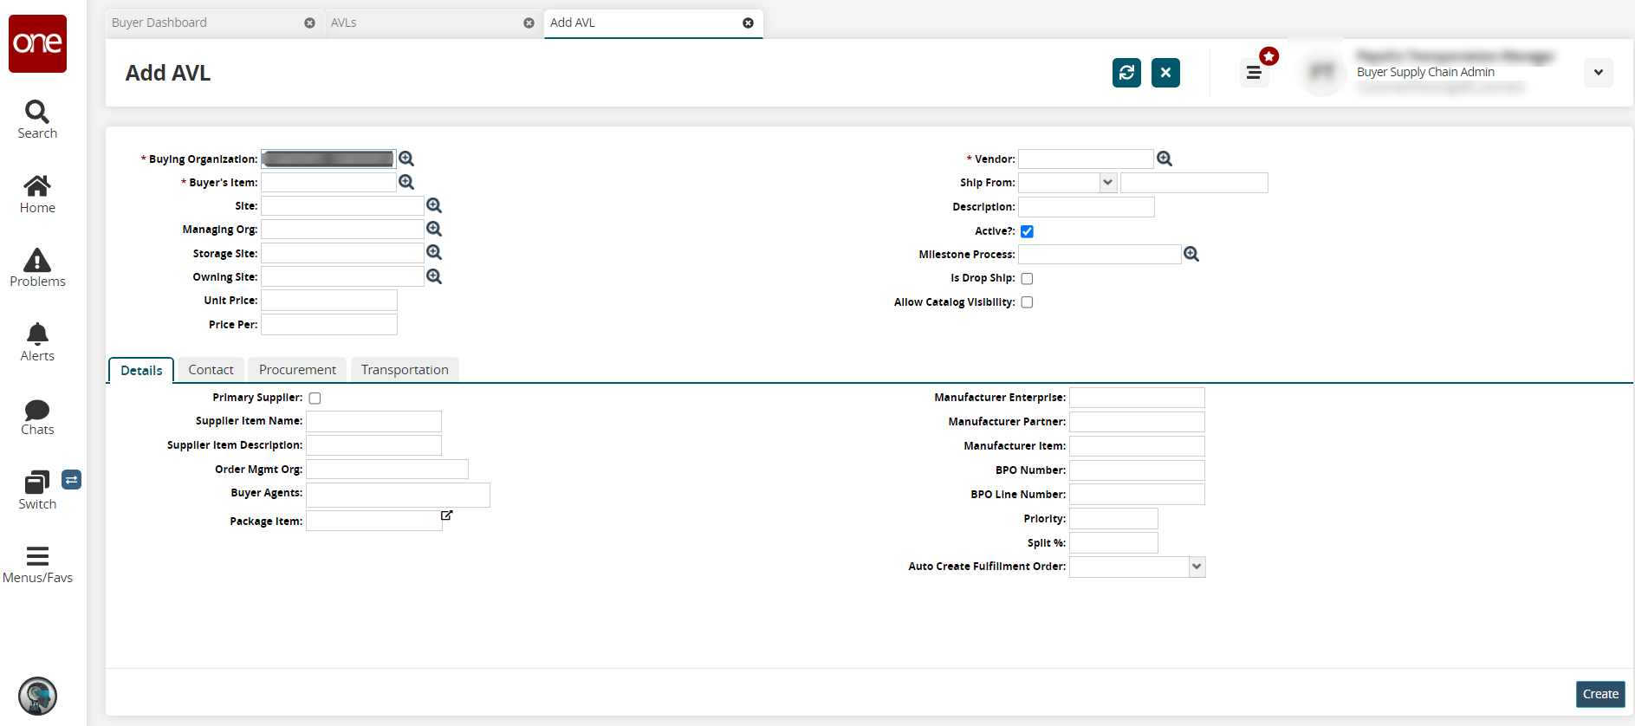Click the BPO Number field
This screenshot has width=1635, height=726.
coord(1137,470)
